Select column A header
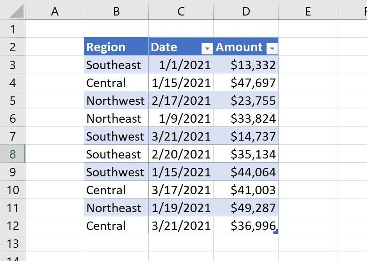367x261 pixels. click(x=55, y=11)
